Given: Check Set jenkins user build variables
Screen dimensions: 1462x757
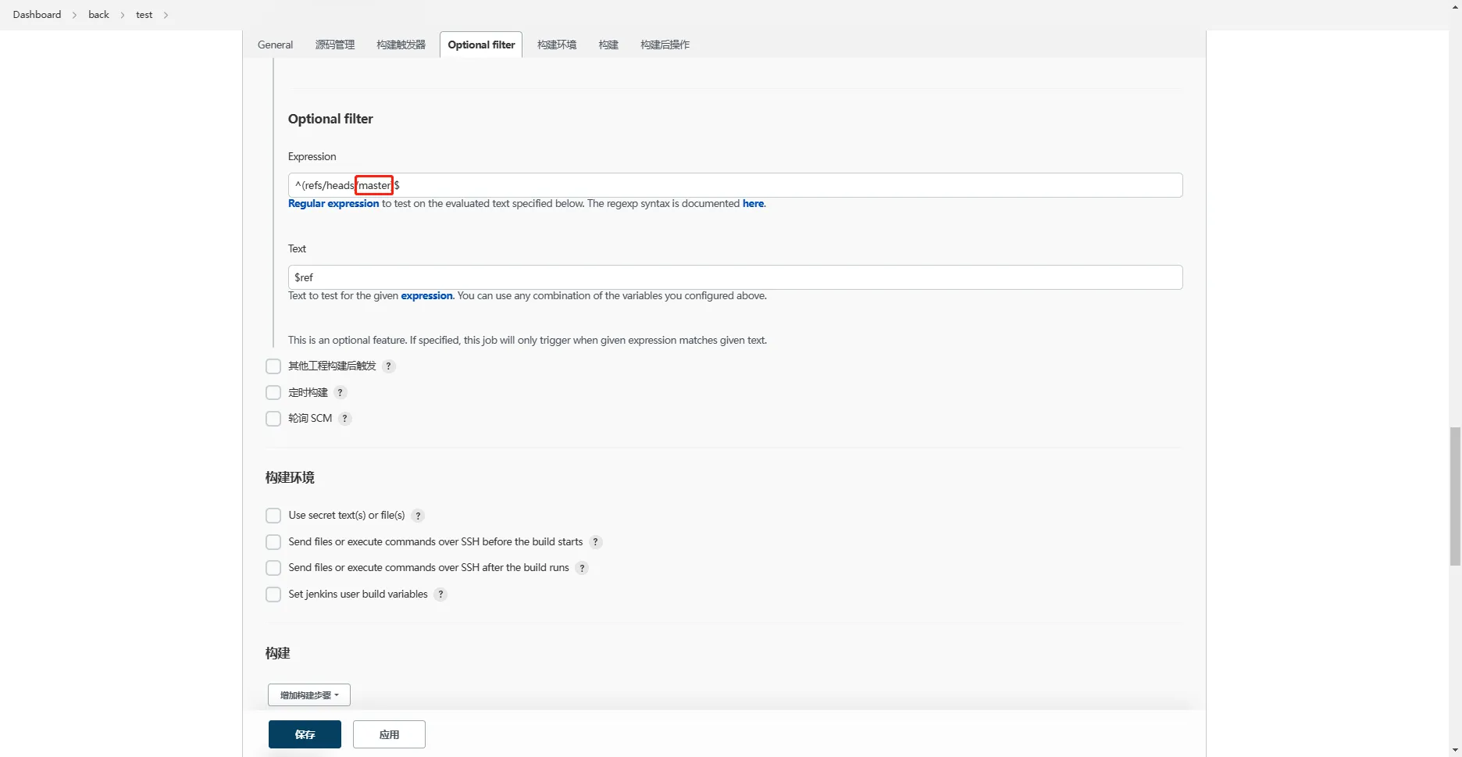Looking at the screenshot, I should click(273, 595).
